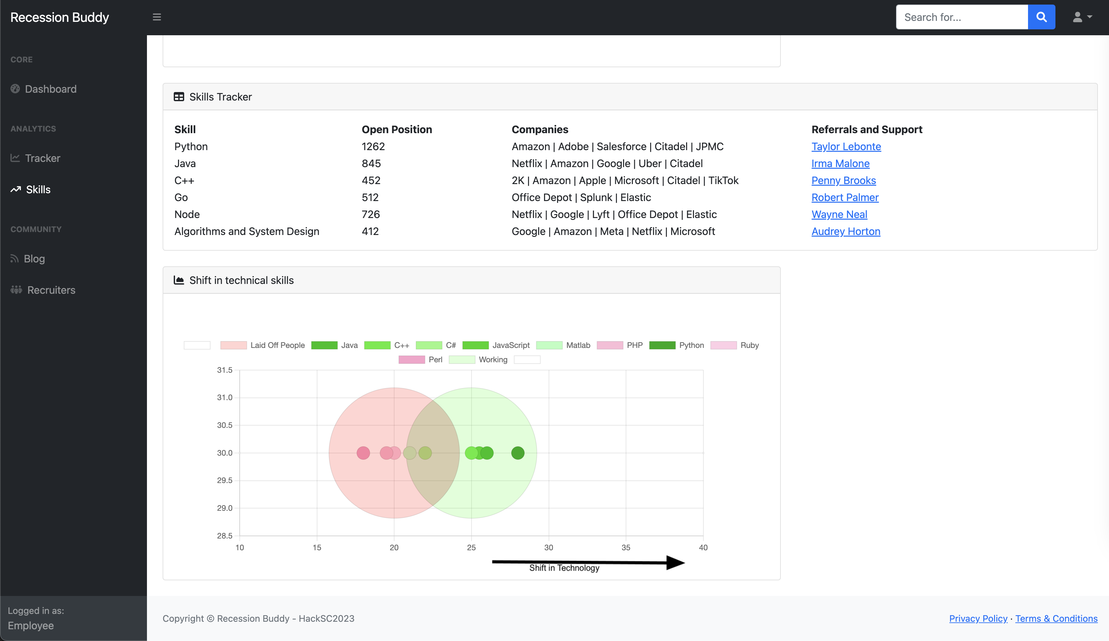Click the Dashboard gauge icon in sidebar
The height and width of the screenshot is (641, 1109).
tap(15, 89)
